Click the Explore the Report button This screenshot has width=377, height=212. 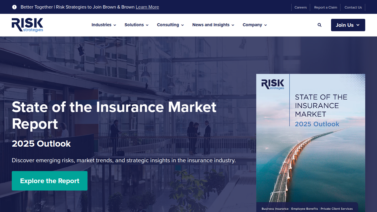49,181
